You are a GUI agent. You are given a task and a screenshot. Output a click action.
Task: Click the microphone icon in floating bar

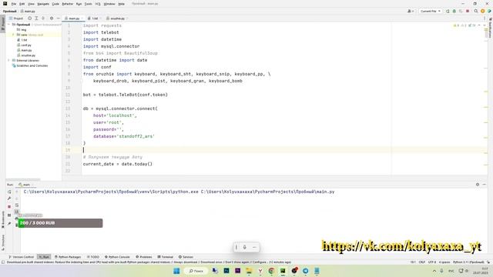click(x=245, y=247)
